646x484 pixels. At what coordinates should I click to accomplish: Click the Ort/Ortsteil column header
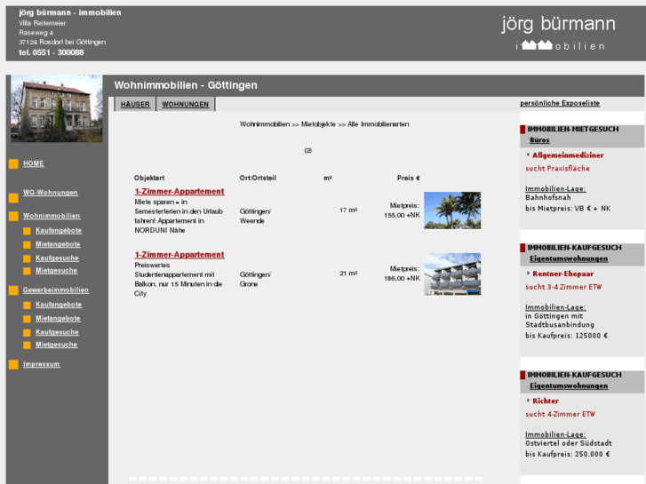pos(258,178)
